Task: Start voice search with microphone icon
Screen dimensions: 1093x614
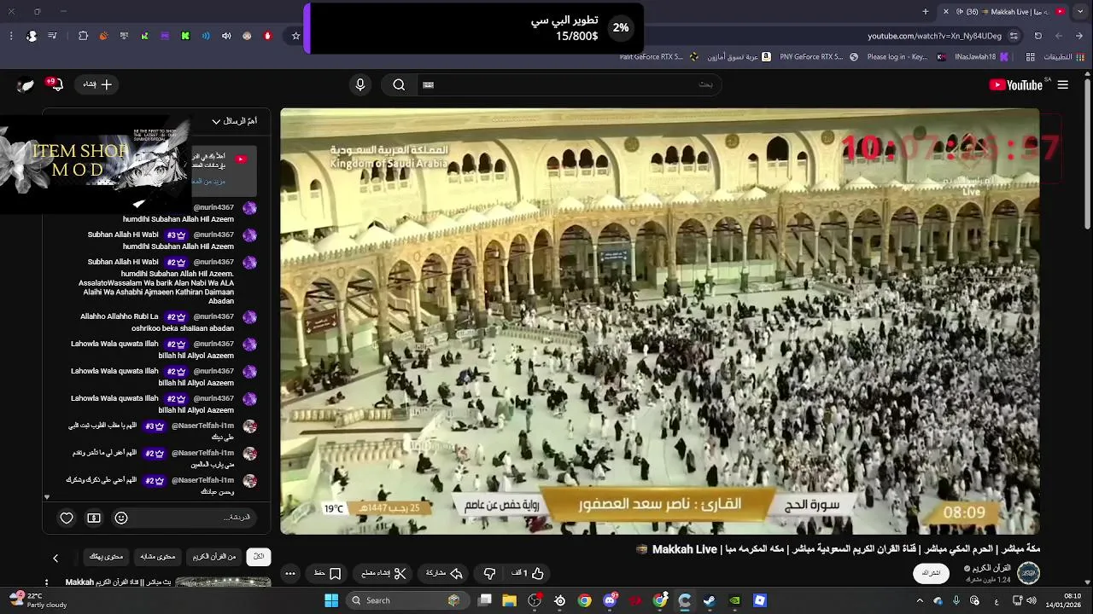Action: pyautogui.click(x=360, y=84)
